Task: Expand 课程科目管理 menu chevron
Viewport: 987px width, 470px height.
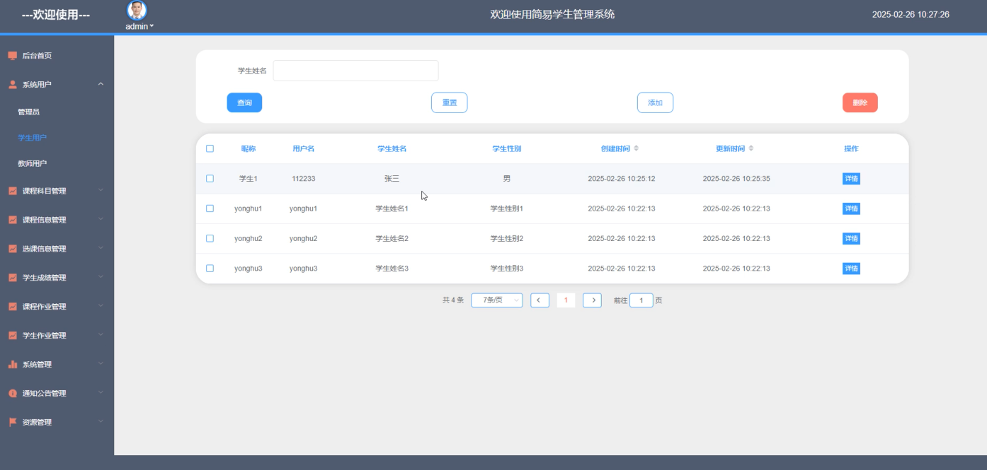Action: [101, 190]
